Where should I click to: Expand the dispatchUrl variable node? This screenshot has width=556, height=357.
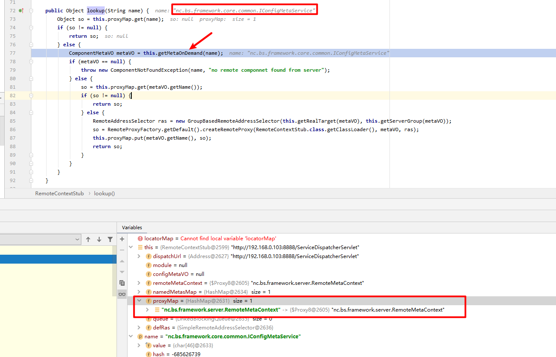pos(139,256)
